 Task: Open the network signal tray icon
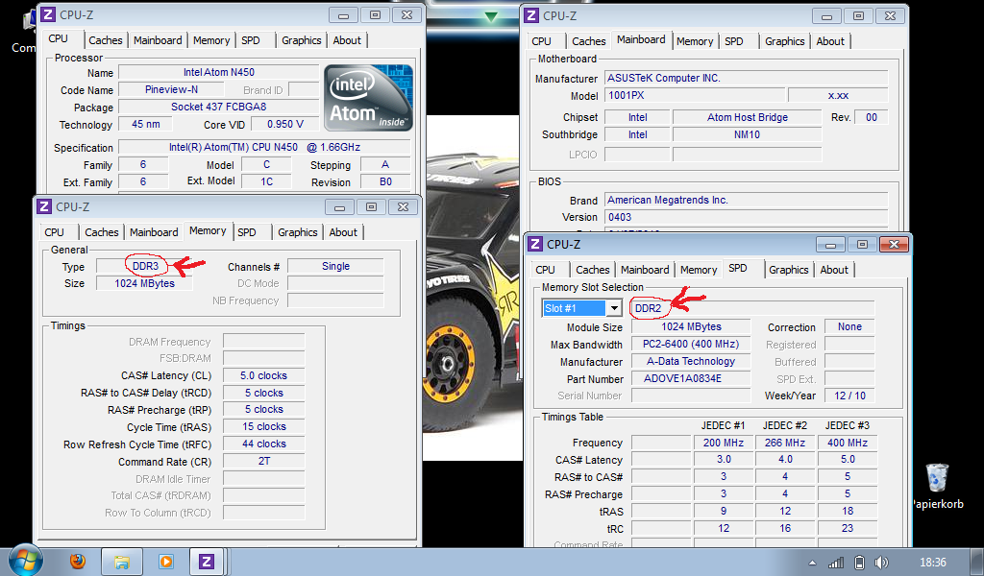836,563
